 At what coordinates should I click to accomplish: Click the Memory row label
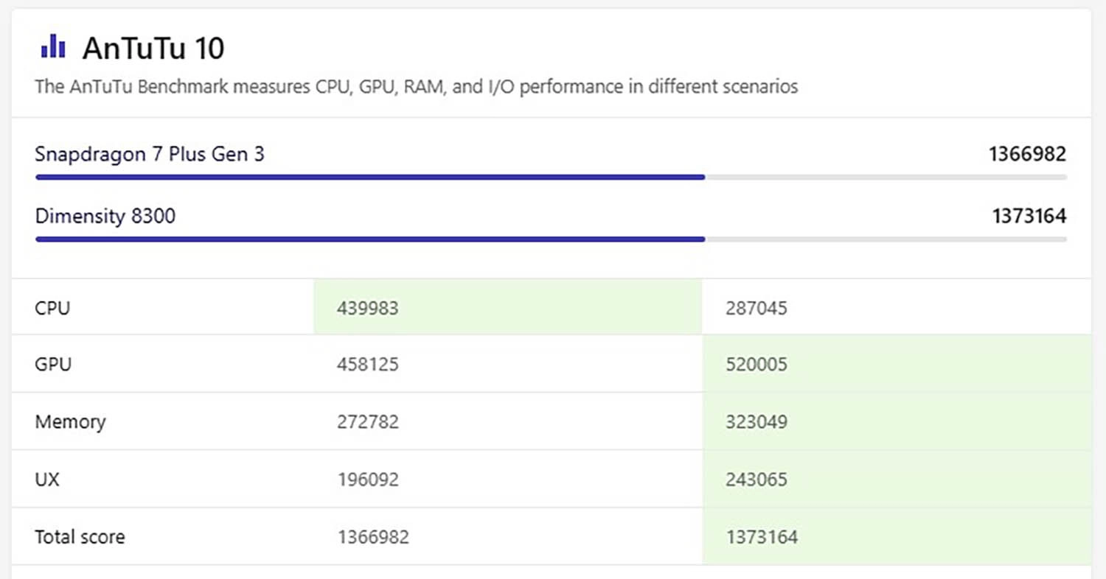pos(70,422)
